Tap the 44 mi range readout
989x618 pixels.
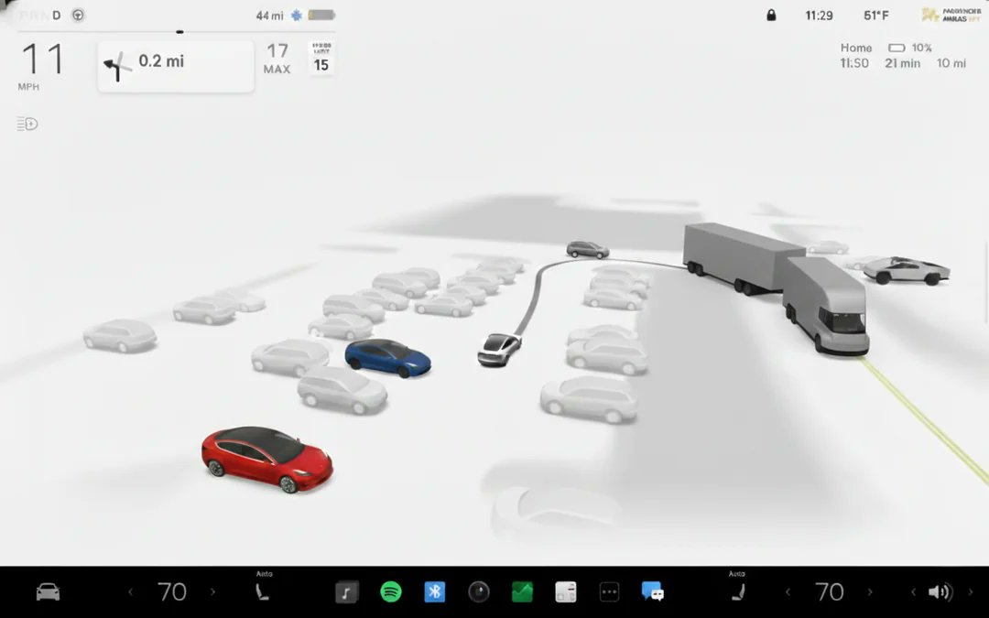269,16
